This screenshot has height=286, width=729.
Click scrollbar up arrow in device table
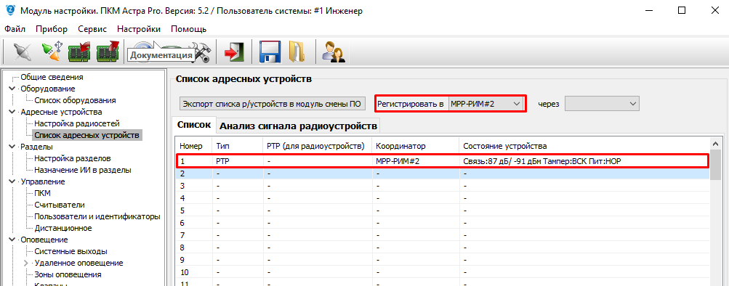click(715, 143)
